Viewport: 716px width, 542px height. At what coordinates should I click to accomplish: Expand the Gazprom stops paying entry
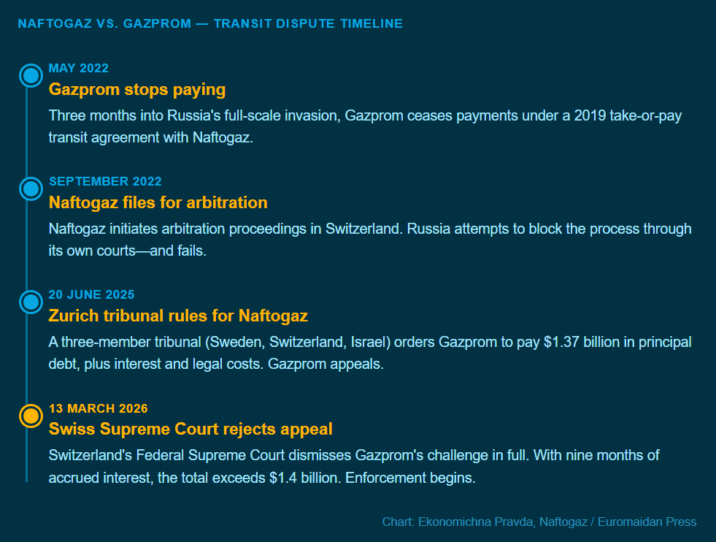137,89
